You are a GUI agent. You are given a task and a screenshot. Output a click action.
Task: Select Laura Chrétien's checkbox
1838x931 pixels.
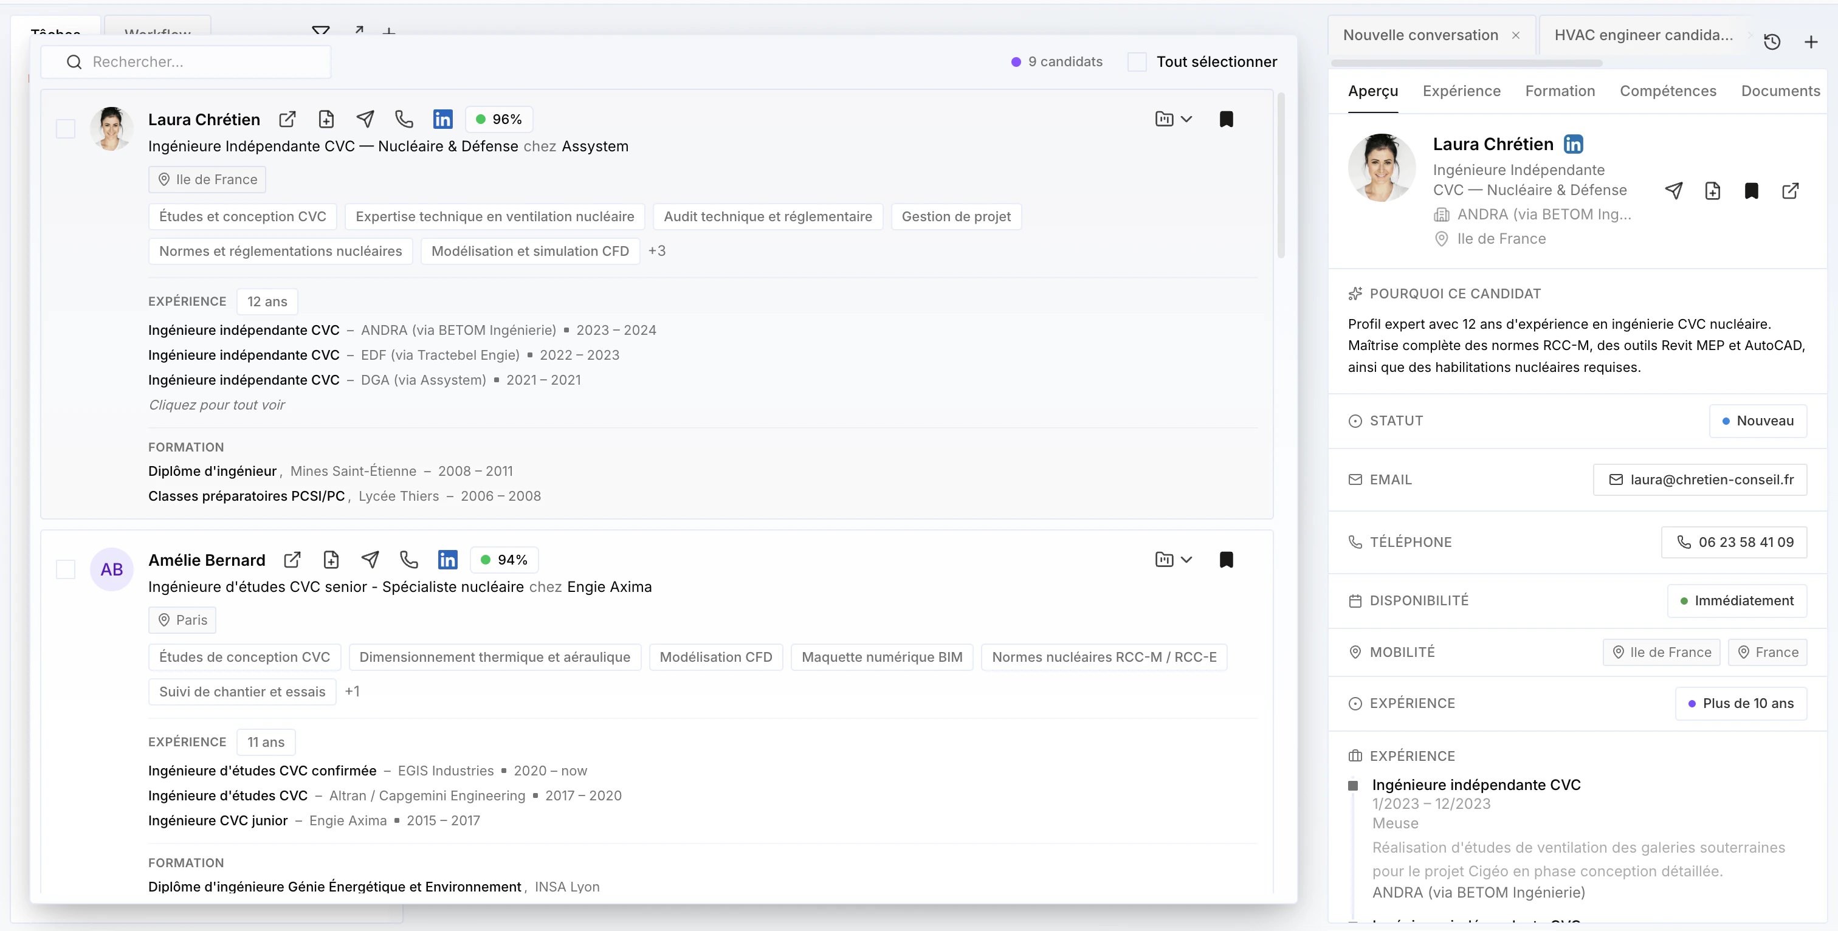(66, 129)
